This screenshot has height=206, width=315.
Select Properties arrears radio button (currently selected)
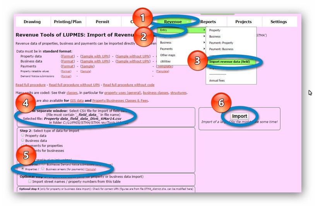point(23,169)
